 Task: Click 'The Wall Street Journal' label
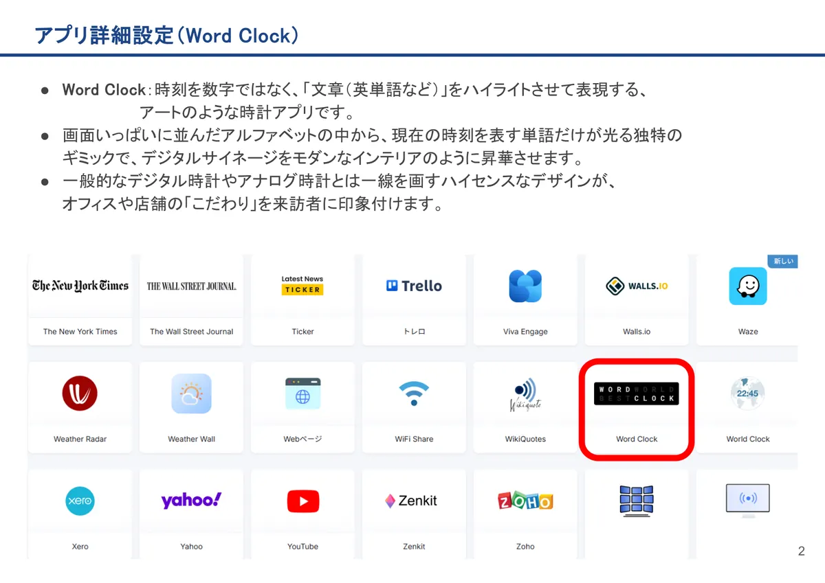tap(192, 332)
